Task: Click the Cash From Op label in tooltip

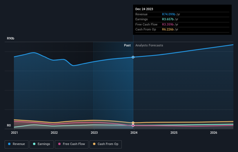Action: (x=146, y=30)
